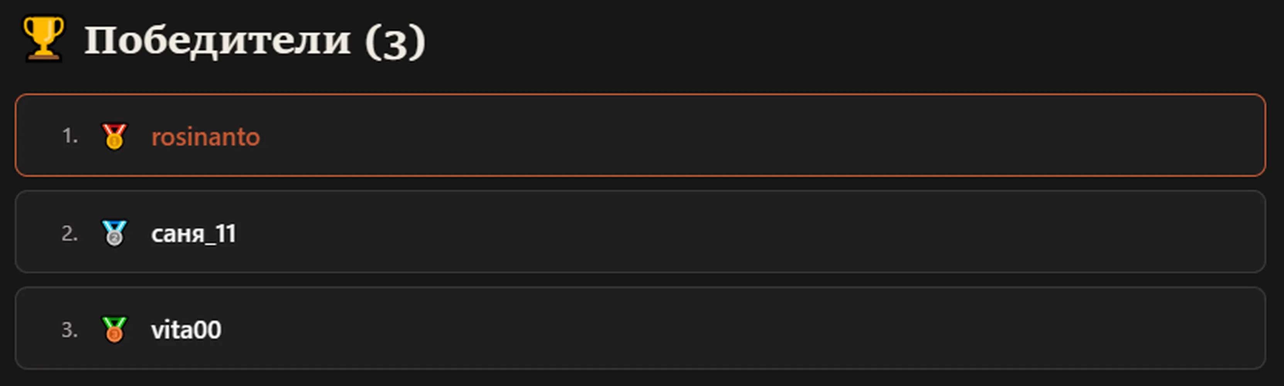The height and width of the screenshot is (386, 1284).
Task: Open the саня_11 username link
Action: pos(193,233)
